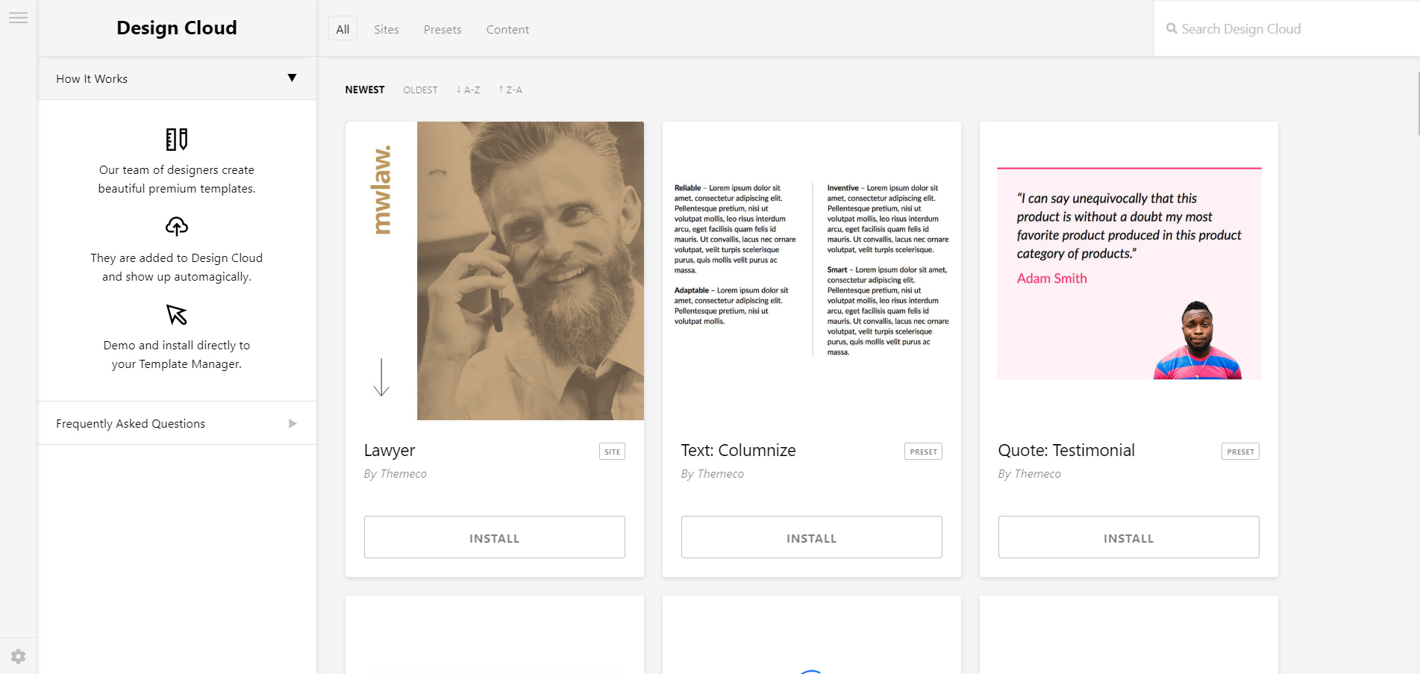Click the search magnifier icon
Image resolution: width=1420 pixels, height=674 pixels.
1172,29
